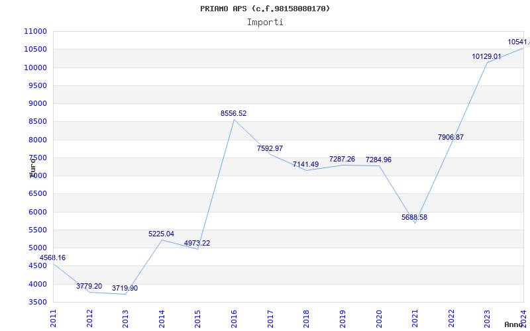Click y-axis tick 5500
The image size is (530, 331).
point(37,230)
